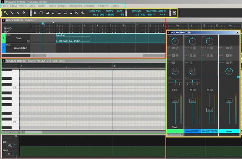Expand the return slot triangle on Master

pos(220,66)
